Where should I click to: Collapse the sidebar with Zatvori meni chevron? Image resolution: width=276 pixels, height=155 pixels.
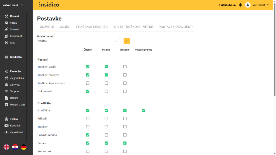(x=22, y=5)
